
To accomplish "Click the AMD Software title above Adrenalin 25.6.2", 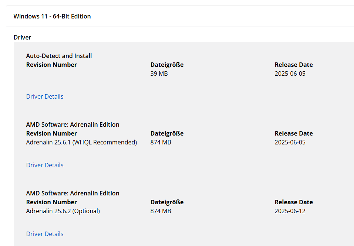I will [73, 193].
